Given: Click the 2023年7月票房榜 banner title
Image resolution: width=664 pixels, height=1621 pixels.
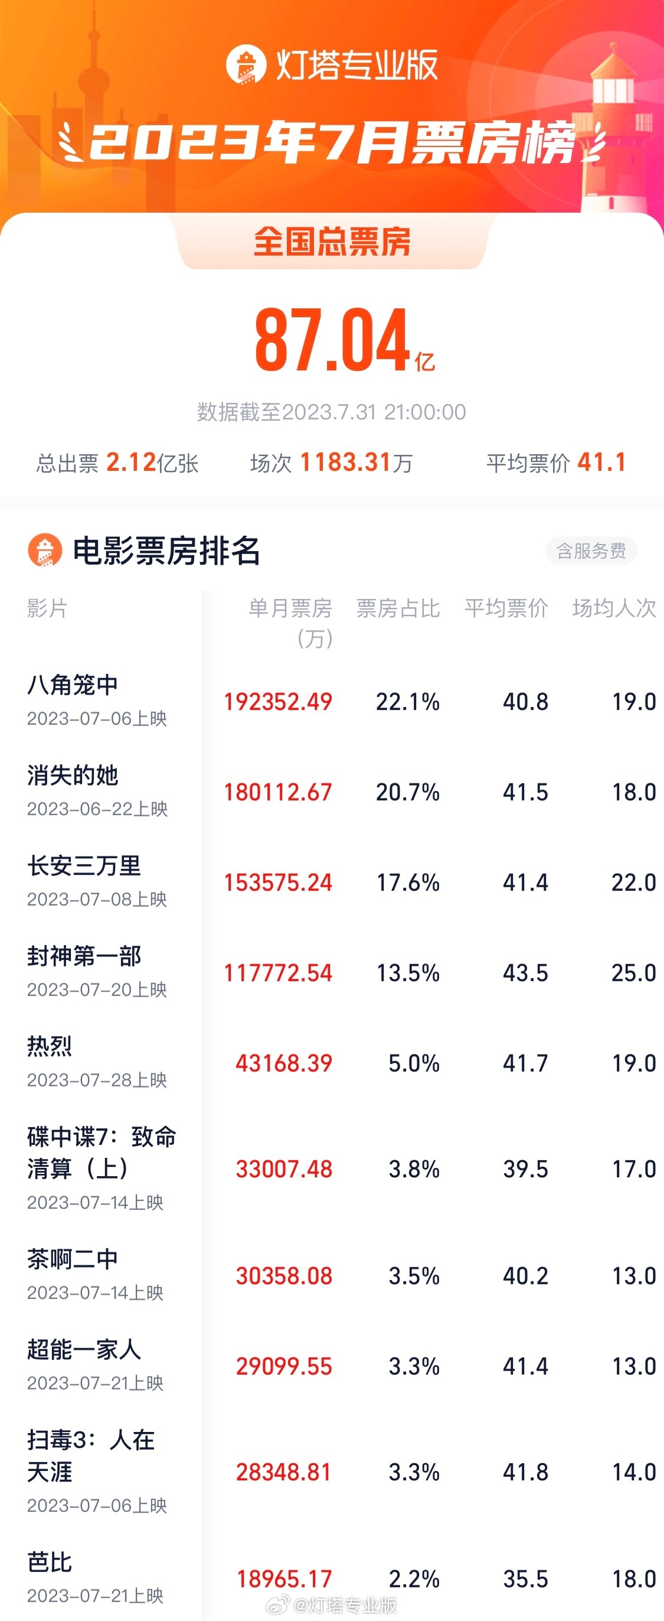Looking at the screenshot, I should coord(332,142).
